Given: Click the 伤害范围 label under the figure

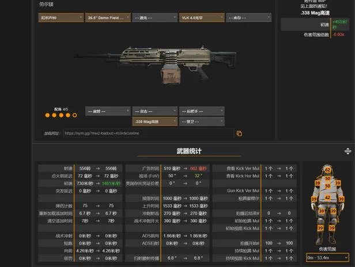Looking at the screenshot, I should pyautogui.click(x=327, y=249).
